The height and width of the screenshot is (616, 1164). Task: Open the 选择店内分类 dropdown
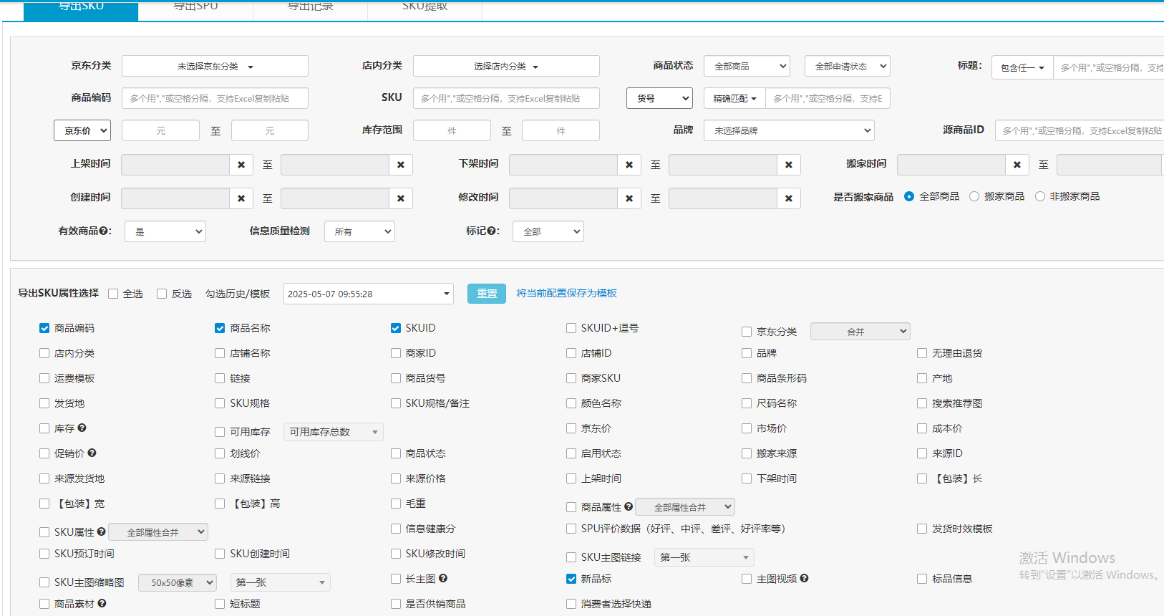click(506, 66)
